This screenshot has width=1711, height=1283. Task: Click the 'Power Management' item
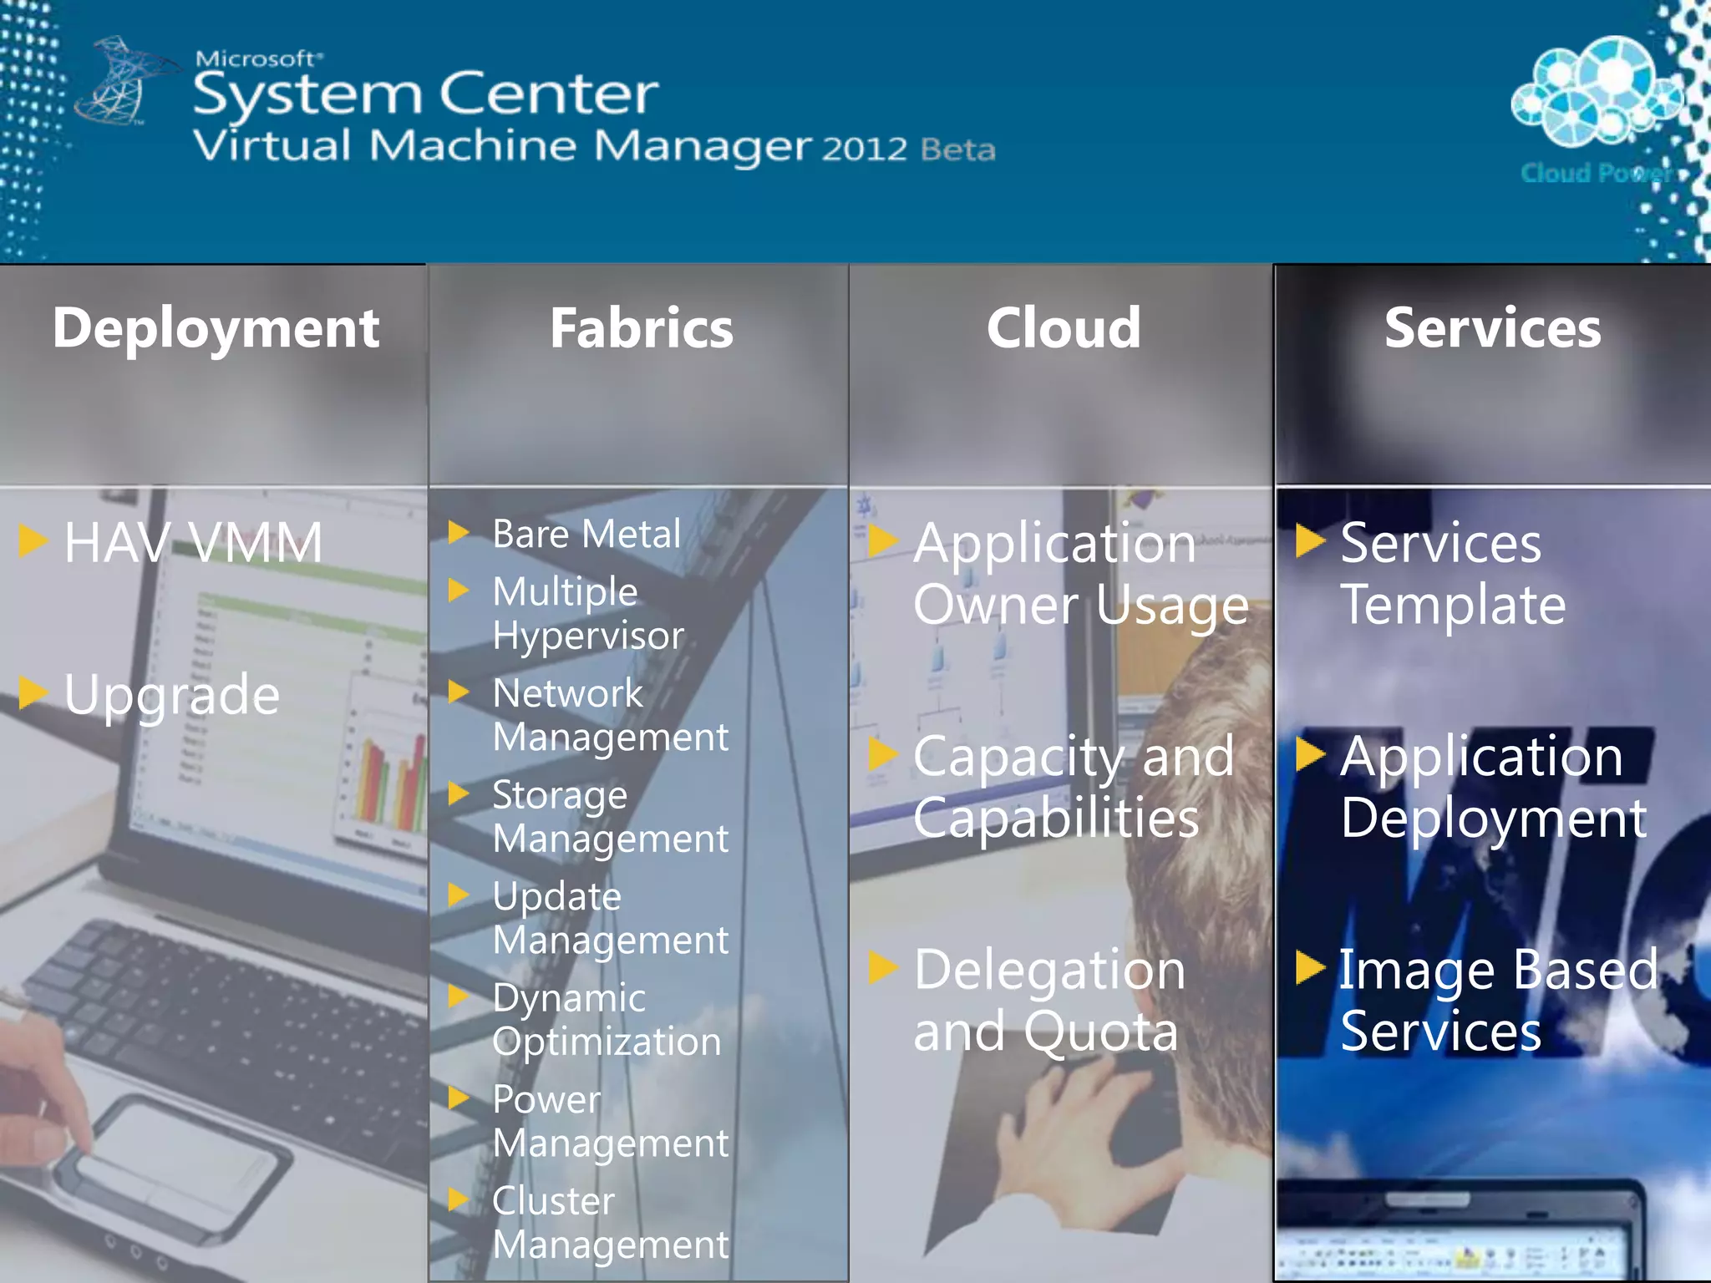click(610, 1122)
